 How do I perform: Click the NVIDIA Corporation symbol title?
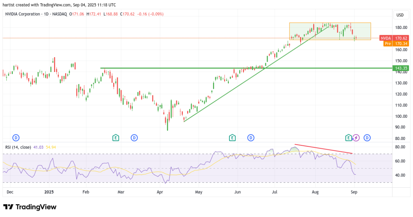[x=22, y=14]
